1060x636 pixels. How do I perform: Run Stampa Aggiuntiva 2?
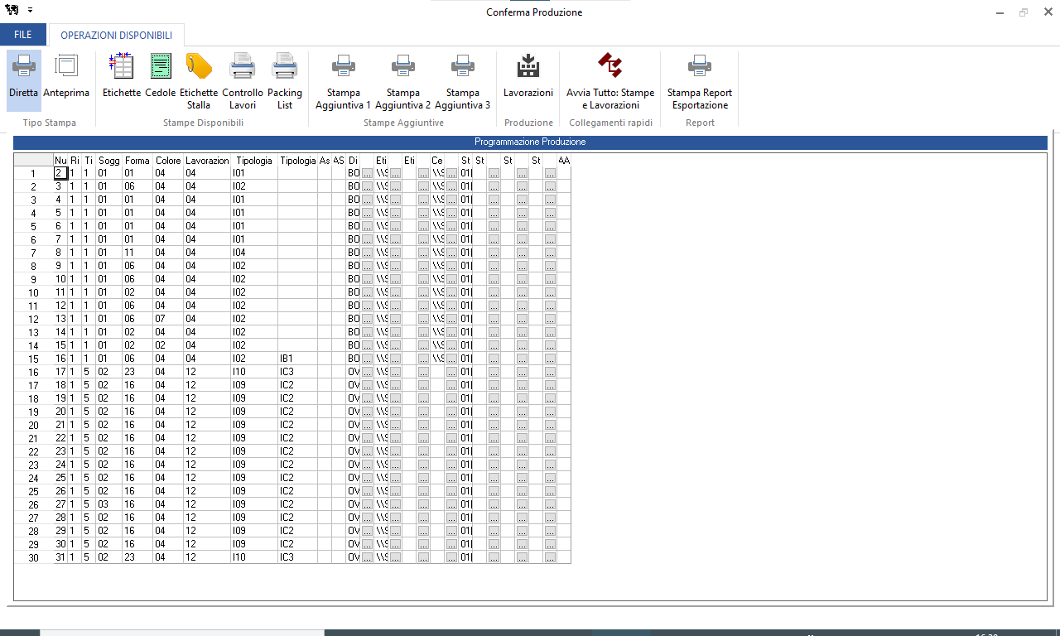(x=403, y=80)
